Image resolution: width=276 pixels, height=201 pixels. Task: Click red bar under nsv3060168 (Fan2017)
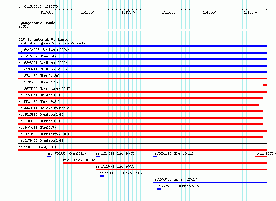click(x=143, y=131)
